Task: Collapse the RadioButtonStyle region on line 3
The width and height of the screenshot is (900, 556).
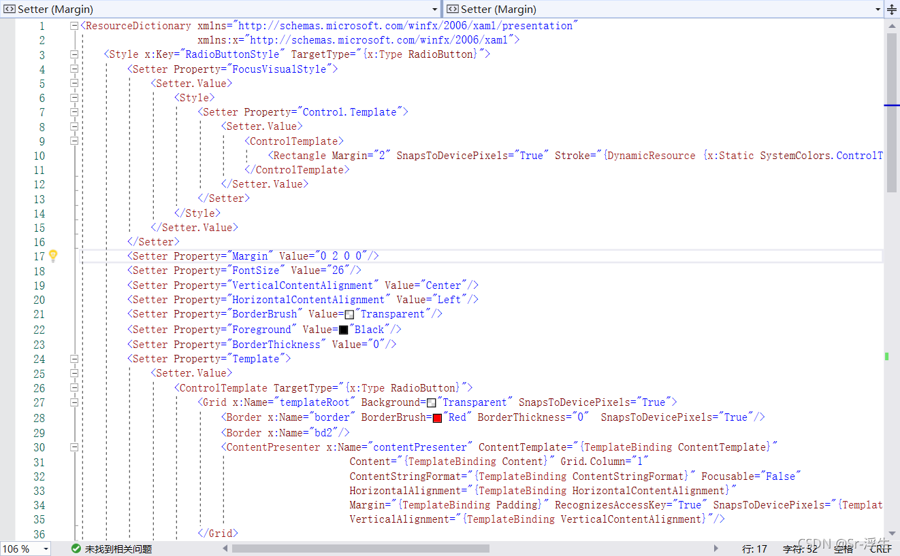Action: (x=74, y=54)
